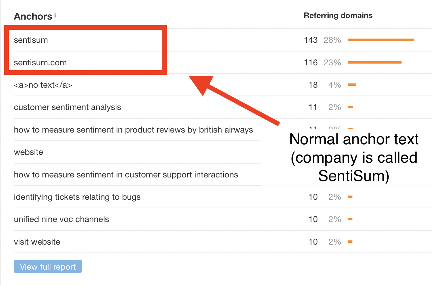
Task: Click the 4% orange bar for no text
Action: (x=352, y=85)
